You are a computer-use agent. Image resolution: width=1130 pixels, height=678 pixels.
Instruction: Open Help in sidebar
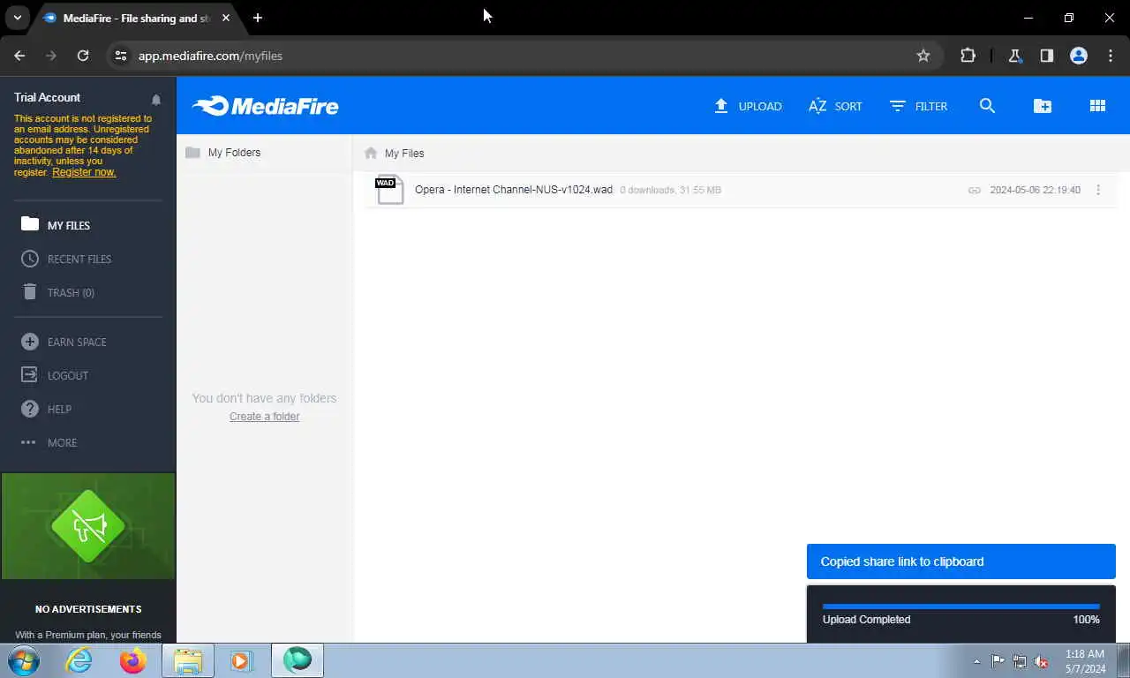click(x=46, y=409)
